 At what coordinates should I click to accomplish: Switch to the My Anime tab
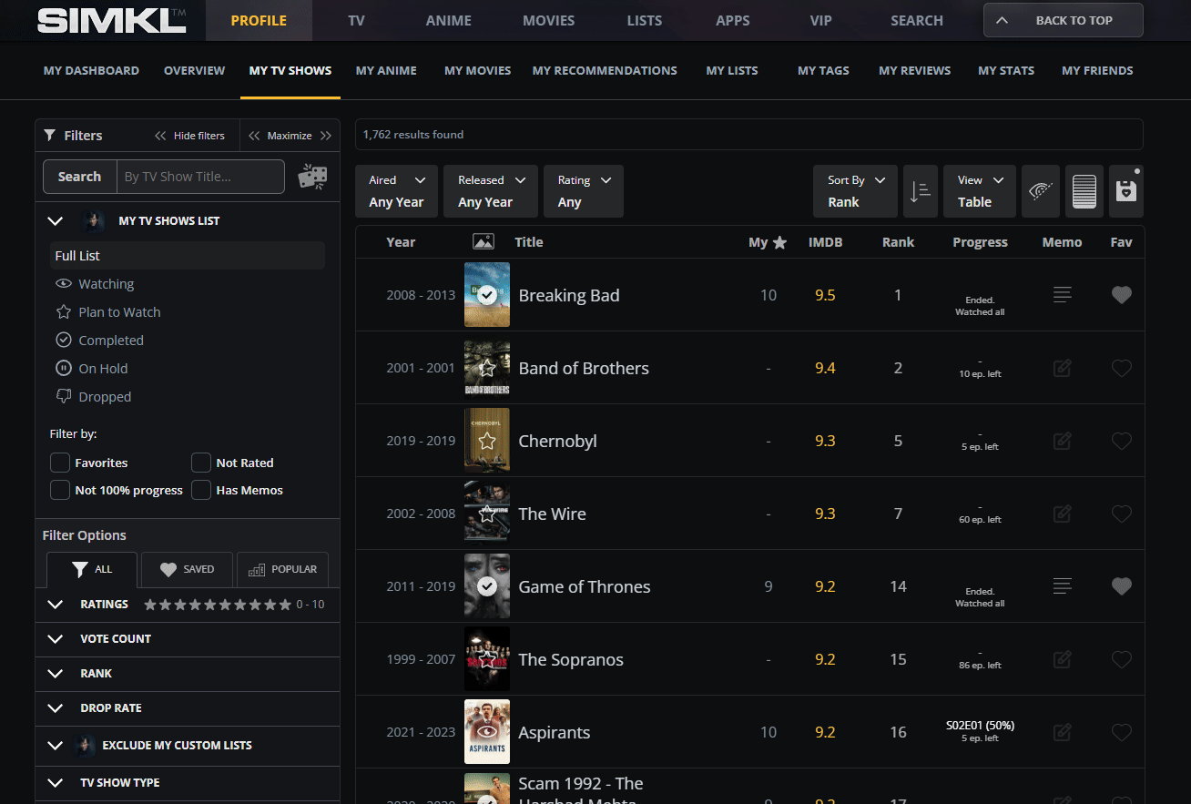pos(386,70)
